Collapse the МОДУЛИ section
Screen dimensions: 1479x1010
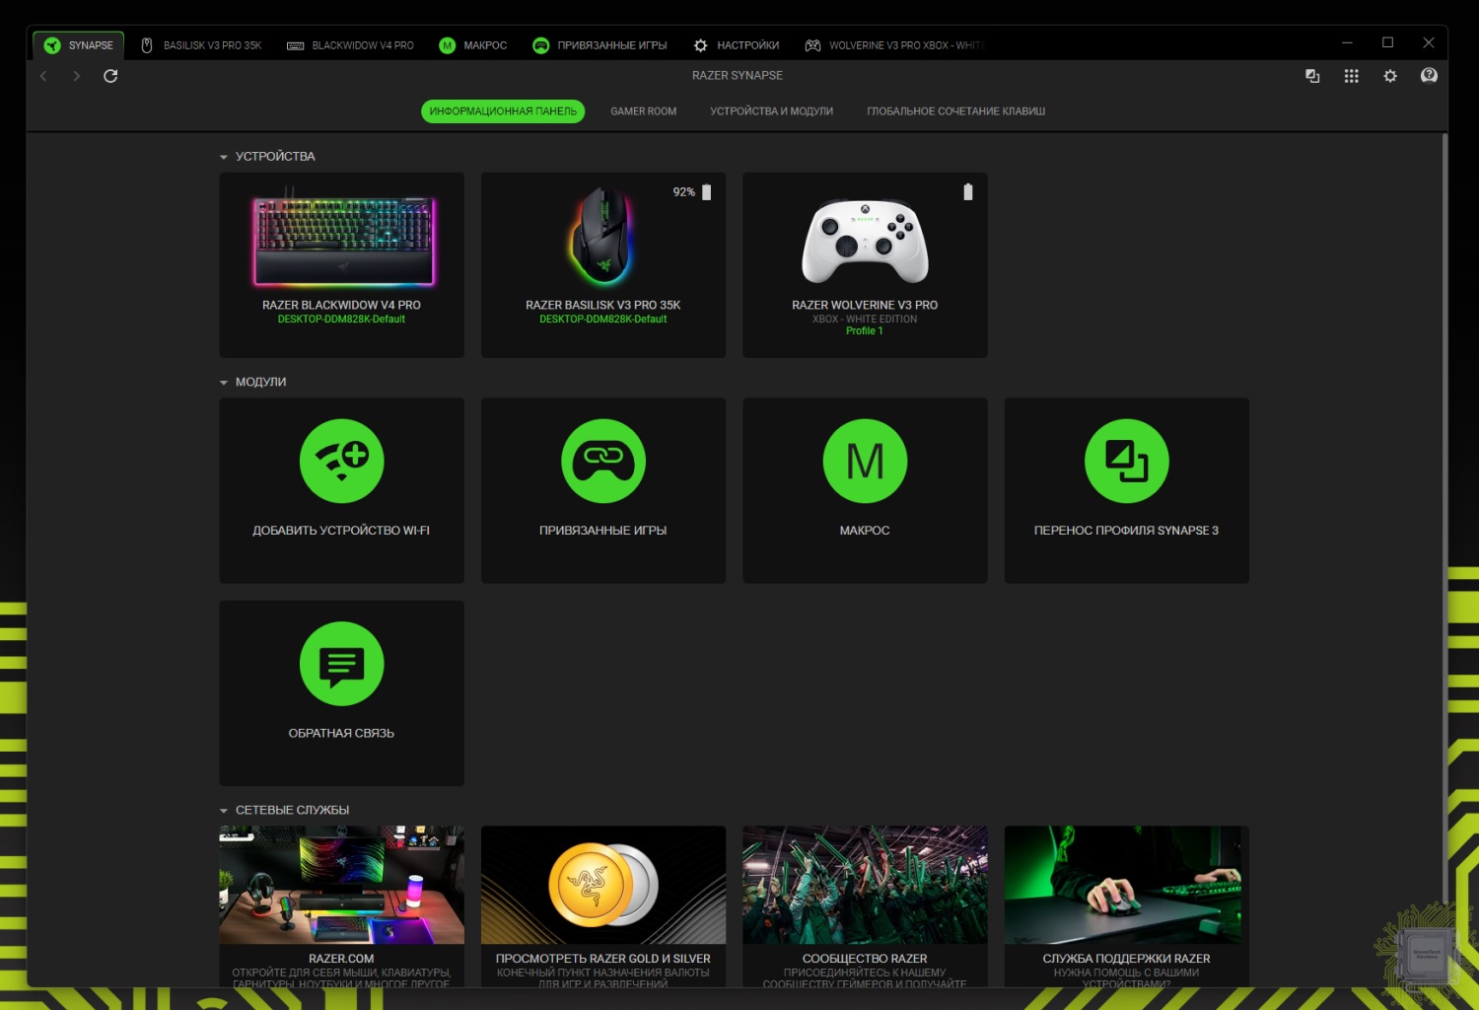pos(224,383)
